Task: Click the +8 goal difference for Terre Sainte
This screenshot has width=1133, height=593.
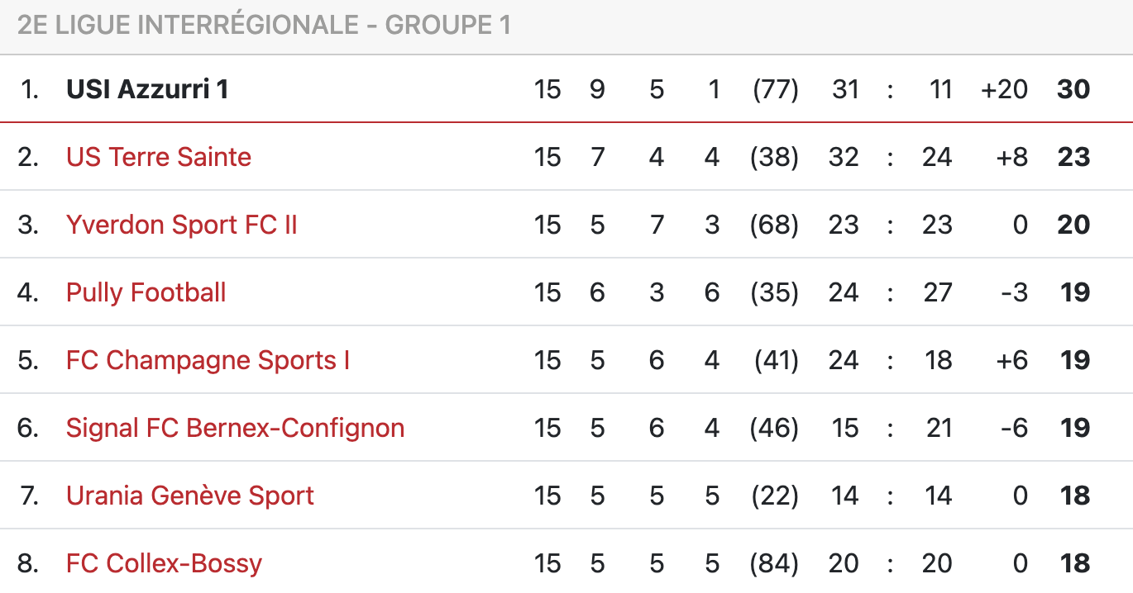Action: pyautogui.click(x=1012, y=157)
